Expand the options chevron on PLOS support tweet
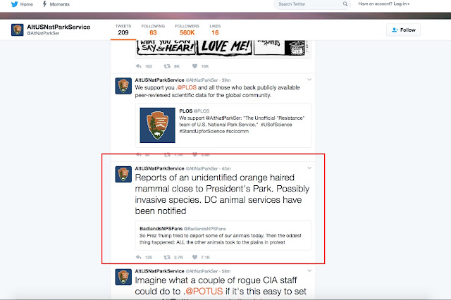Image resolution: width=451 pixels, height=300 pixels. pyautogui.click(x=309, y=80)
